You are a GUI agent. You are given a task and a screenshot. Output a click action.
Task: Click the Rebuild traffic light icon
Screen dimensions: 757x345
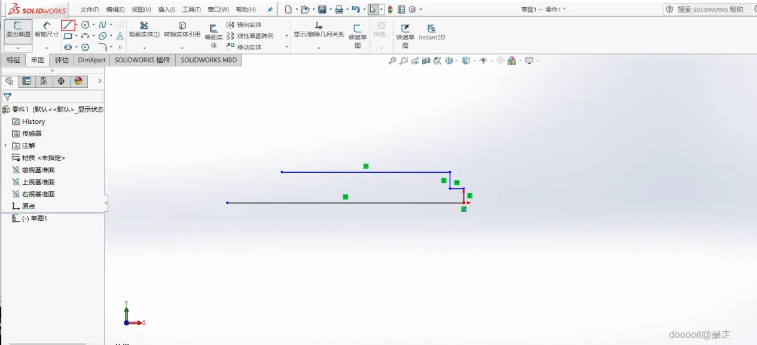coord(390,10)
